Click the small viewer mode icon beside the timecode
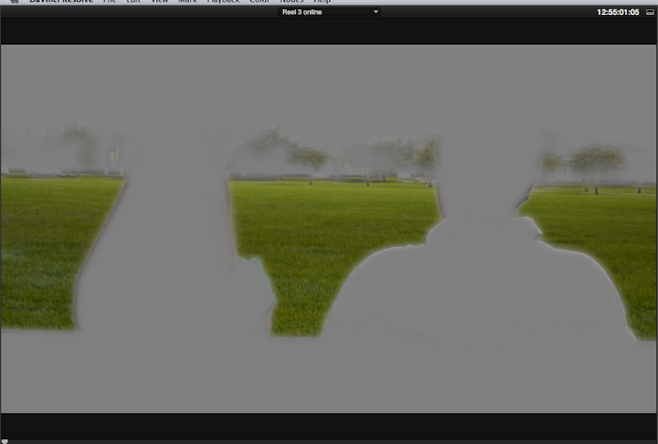 pyautogui.click(x=650, y=12)
